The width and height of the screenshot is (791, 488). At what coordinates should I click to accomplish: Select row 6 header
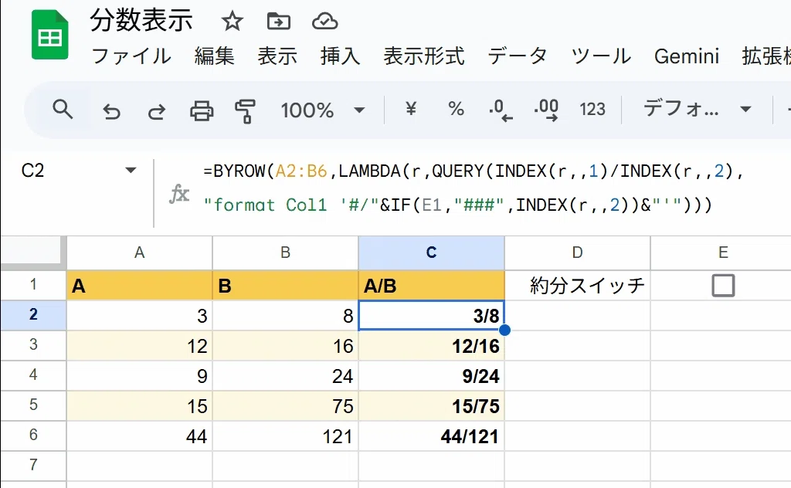[33, 435]
